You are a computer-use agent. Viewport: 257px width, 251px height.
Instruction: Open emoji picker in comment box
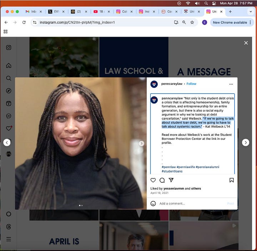click(x=153, y=203)
